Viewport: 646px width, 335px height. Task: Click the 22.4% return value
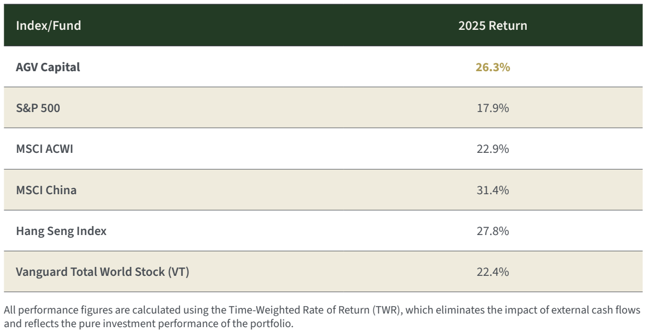pyautogui.click(x=493, y=272)
